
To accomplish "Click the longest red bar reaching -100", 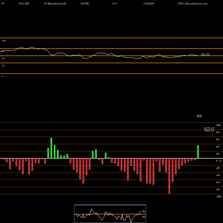I will pyautogui.click(x=169, y=176).
